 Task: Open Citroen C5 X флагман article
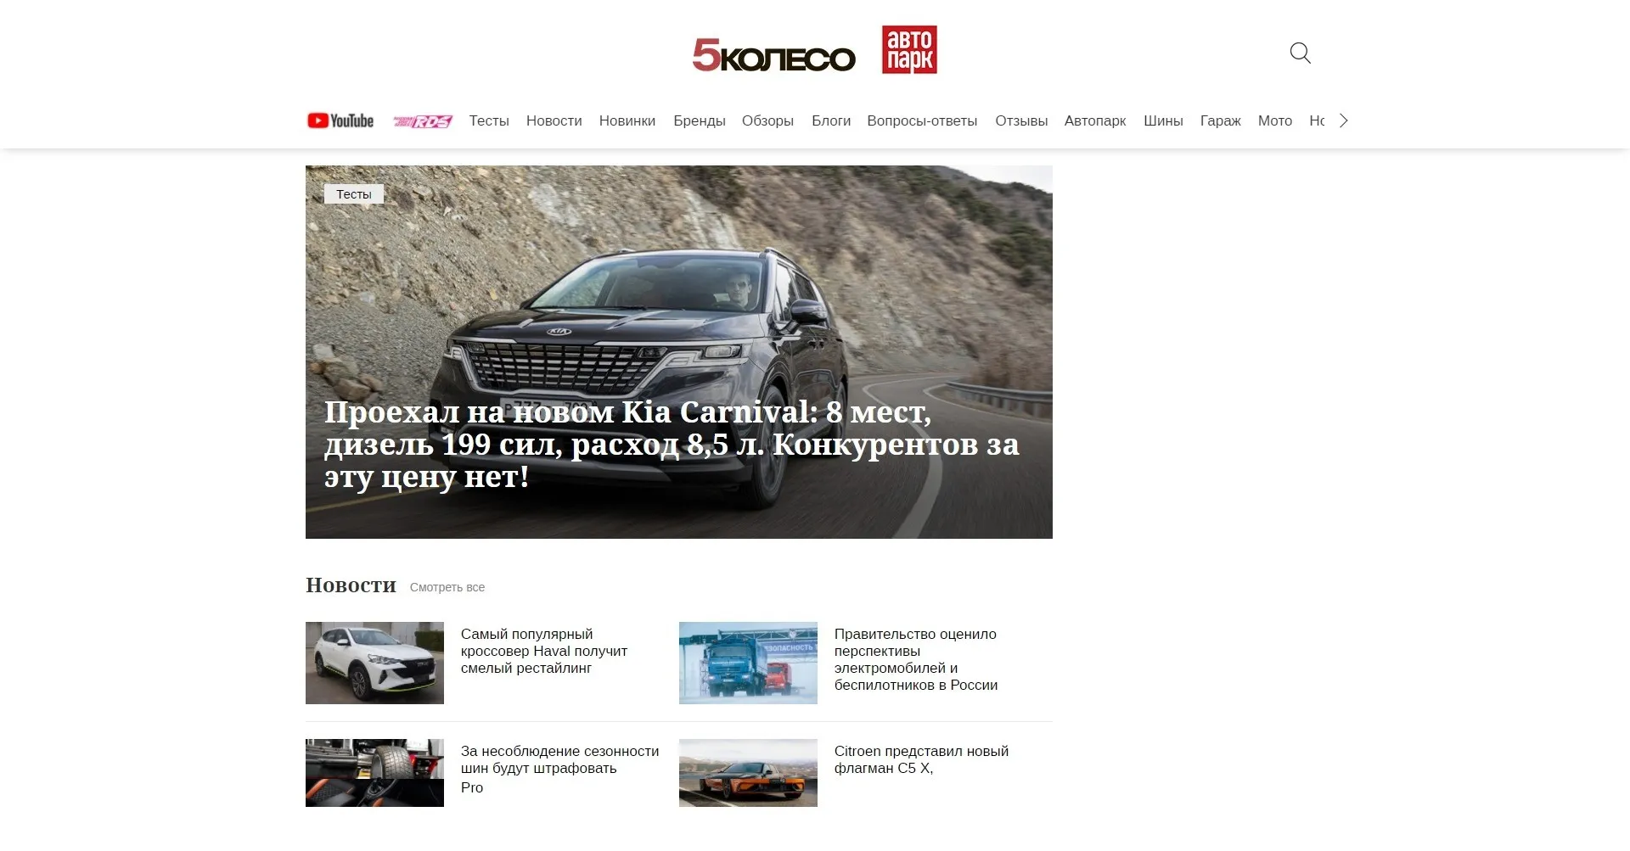point(921,759)
